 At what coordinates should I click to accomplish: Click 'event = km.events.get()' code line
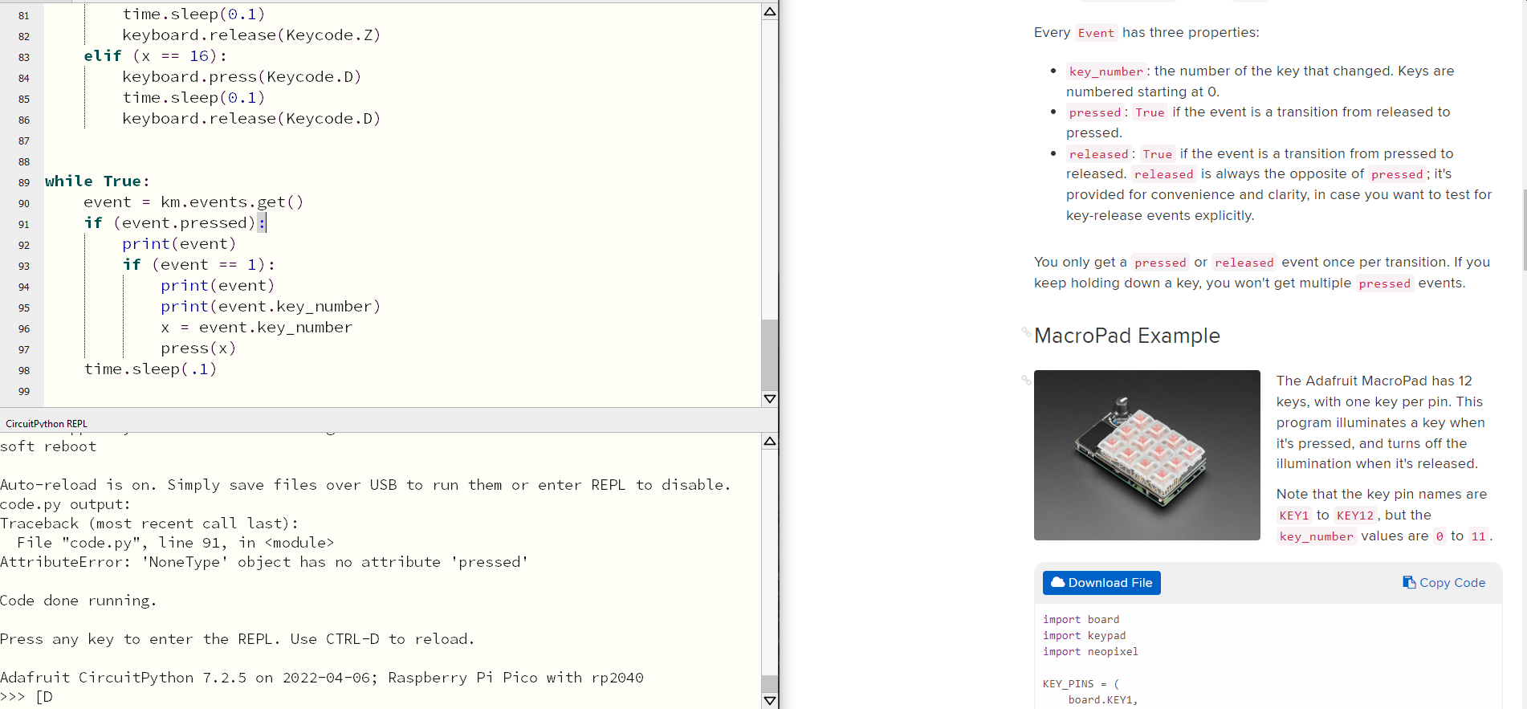coord(193,202)
